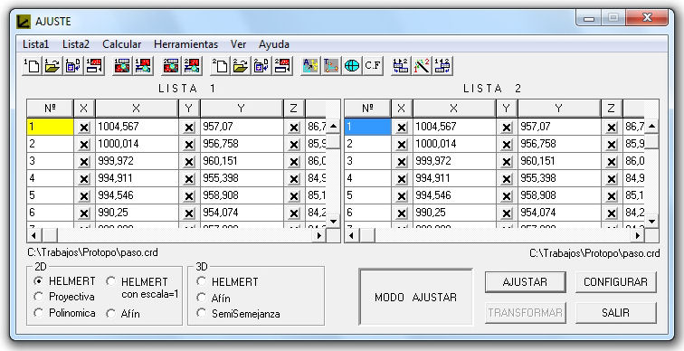Viewport: 684px width, 351px height.
Task: Click List 2 globe icon with grid on top
Action: [171, 66]
